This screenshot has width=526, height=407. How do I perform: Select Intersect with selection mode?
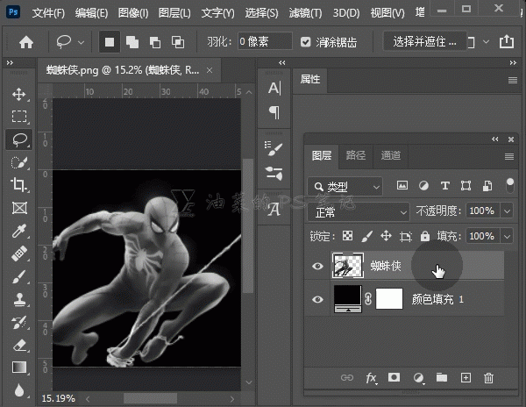[x=178, y=42]
